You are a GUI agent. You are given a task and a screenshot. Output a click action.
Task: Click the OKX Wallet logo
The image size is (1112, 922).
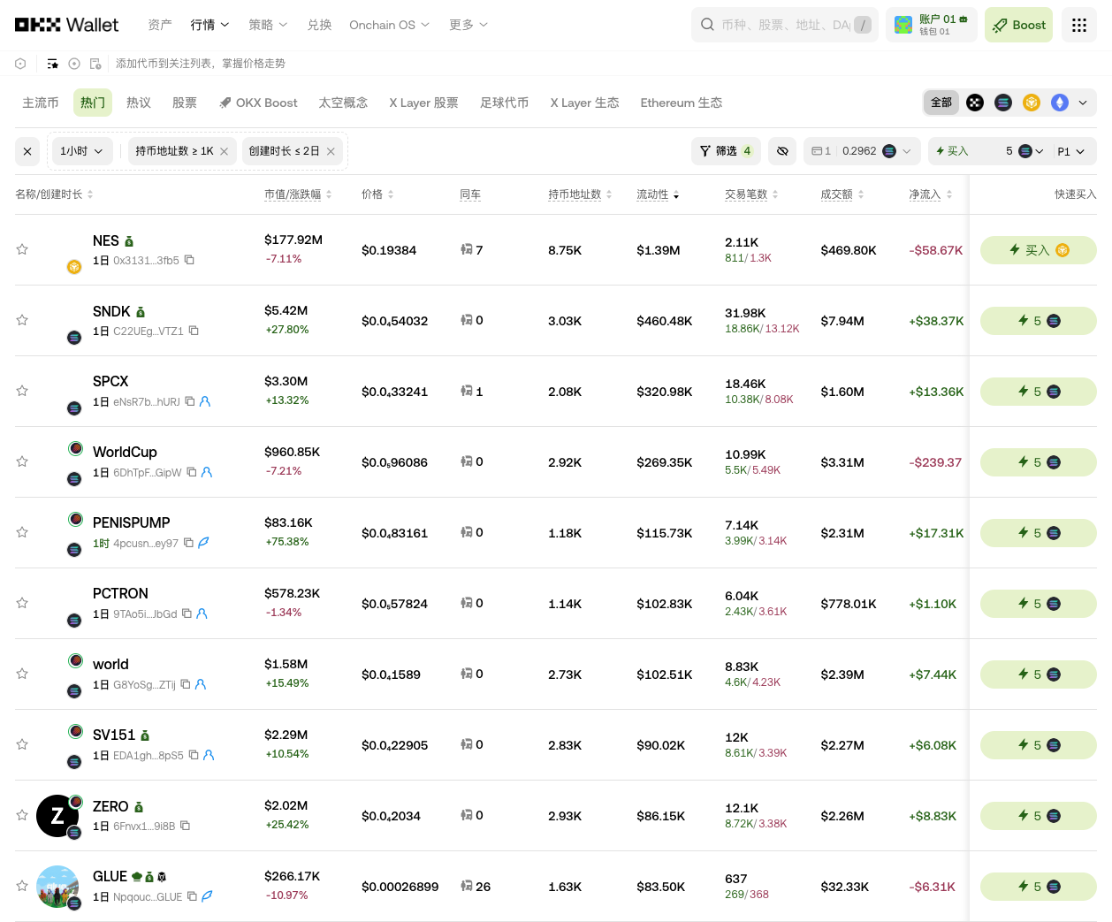pos(66,25)
